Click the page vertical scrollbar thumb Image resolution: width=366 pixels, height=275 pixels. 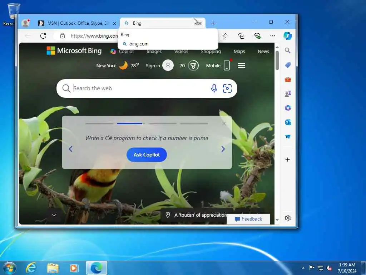click(x=277, y=60)
